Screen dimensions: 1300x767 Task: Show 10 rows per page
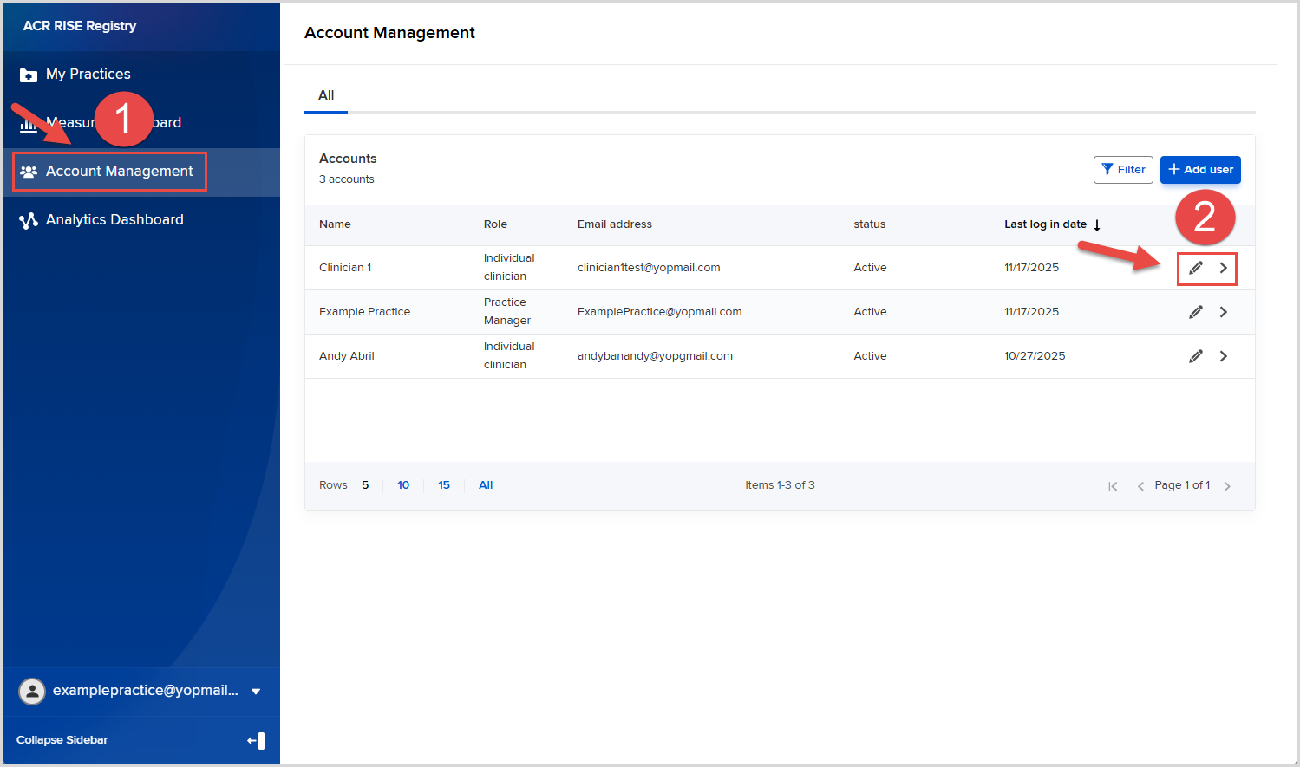pyautogui.click(x=403, y=485)
